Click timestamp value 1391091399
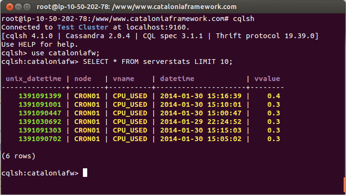 [x=40, y=96]
